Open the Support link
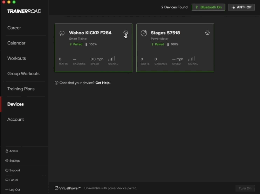The image size is (260, 194). [15, 170]
